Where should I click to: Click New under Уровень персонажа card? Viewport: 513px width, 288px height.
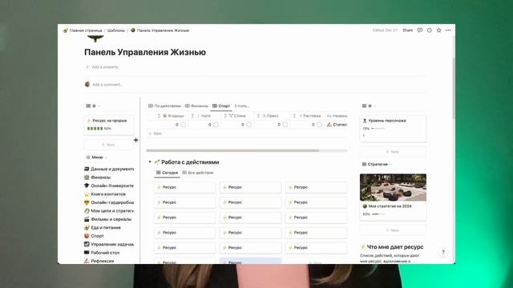393,152
